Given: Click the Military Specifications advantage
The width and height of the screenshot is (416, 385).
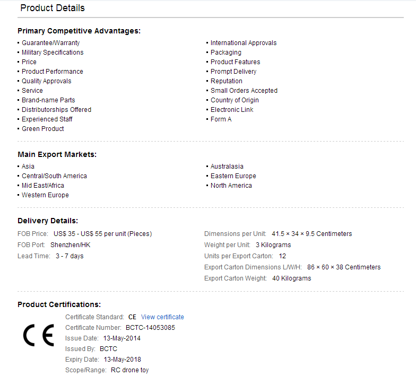Looking at the screenshot, I should (x=53, y=52).
